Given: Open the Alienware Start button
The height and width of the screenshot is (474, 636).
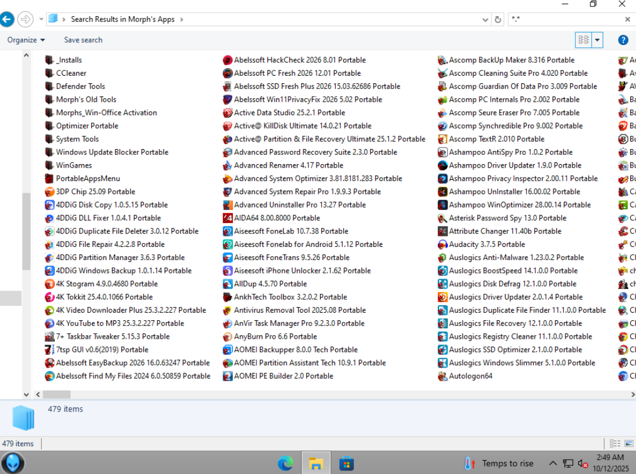Looking at the screenshot, I should tap(13, 462).
